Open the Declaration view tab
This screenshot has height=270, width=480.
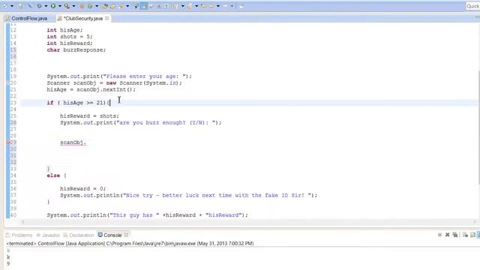click(79, 235)
